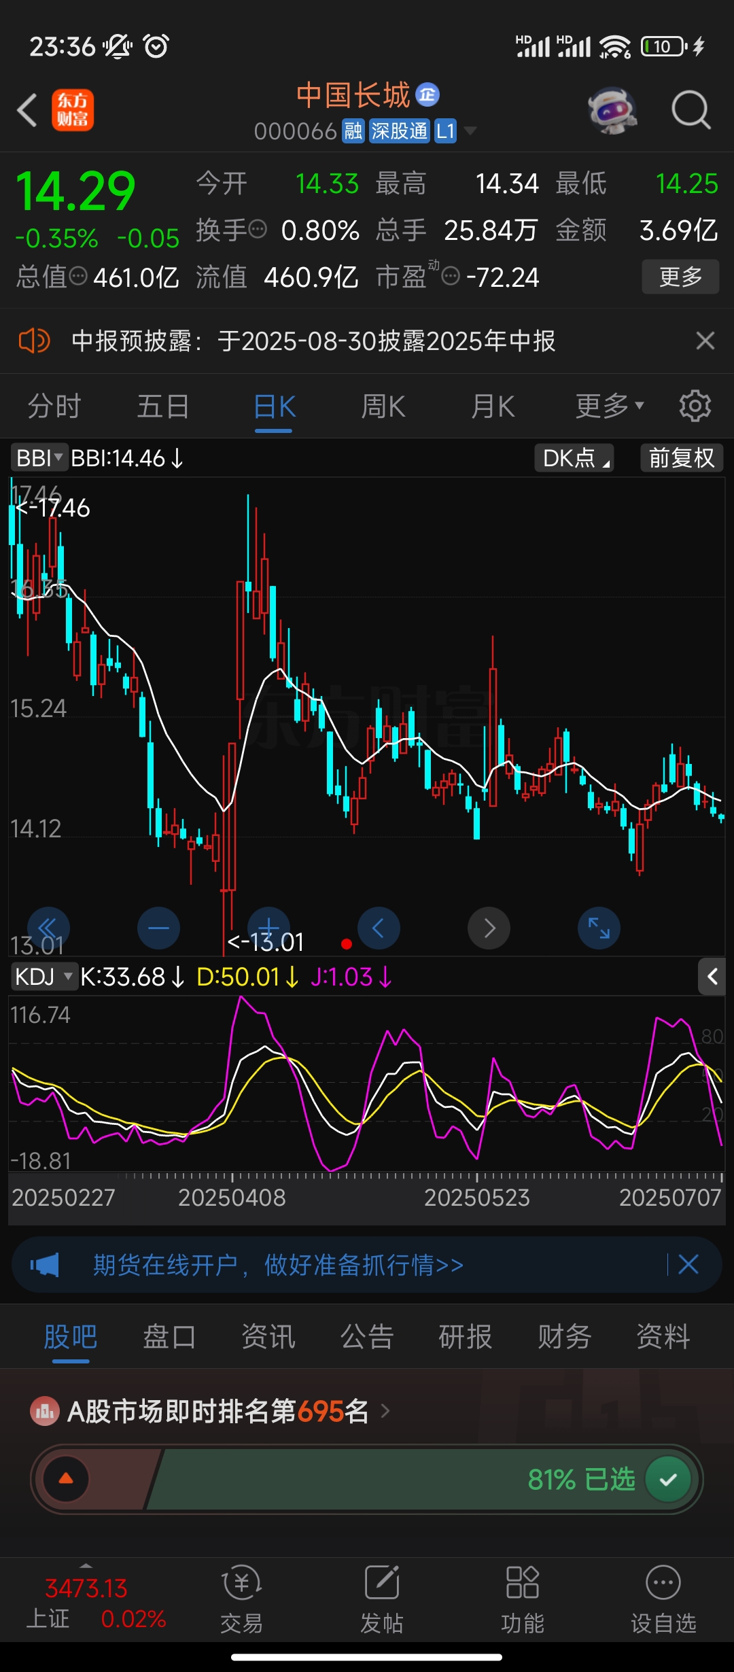
Task: Tap the search magnifier icon
Action: (x=691, y=110)
